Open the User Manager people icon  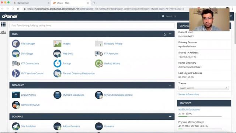[x=3, y=32]
